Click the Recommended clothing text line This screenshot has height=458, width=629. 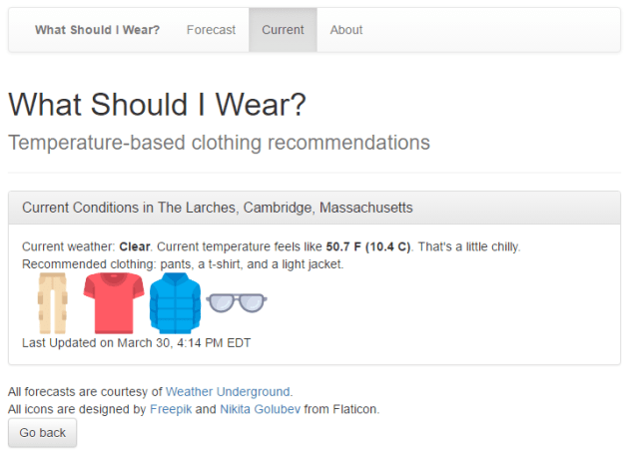pos(182,263)
